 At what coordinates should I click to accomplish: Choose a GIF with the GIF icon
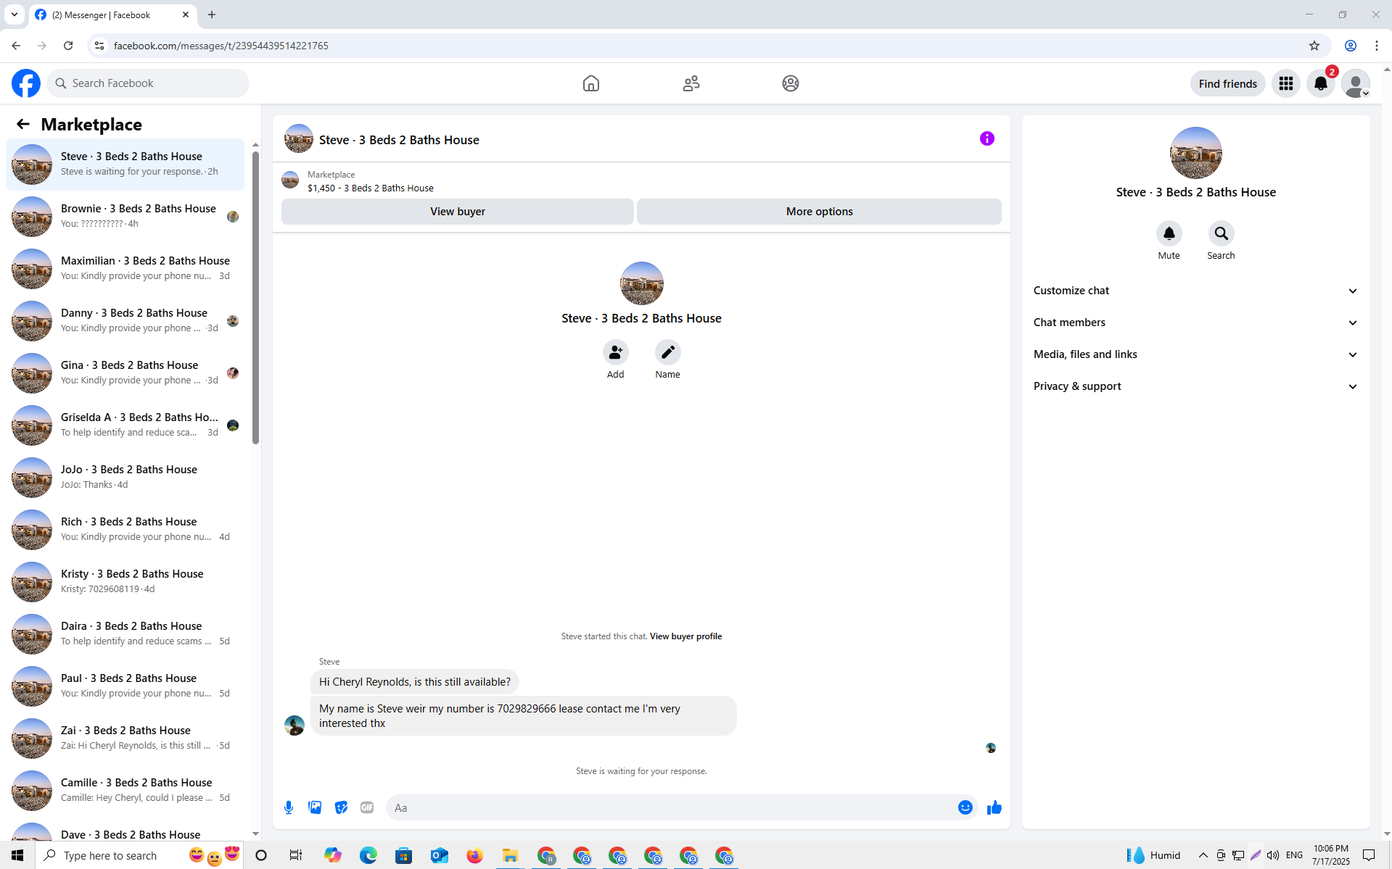click(x=367, y=807)
